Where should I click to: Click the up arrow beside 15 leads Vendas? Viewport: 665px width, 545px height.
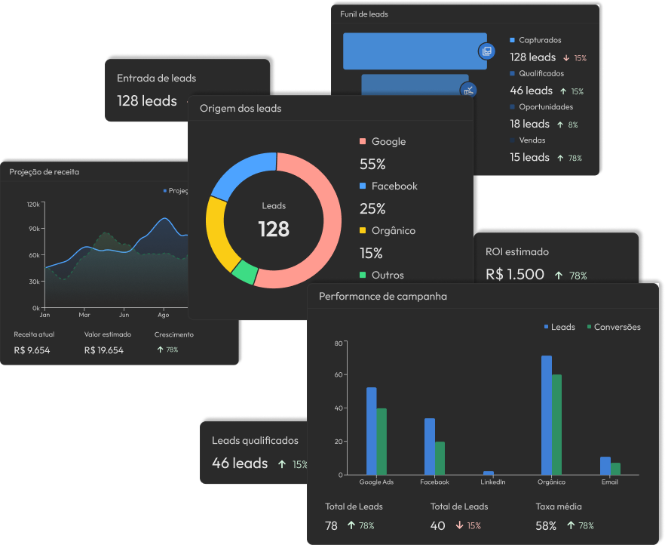559,158
